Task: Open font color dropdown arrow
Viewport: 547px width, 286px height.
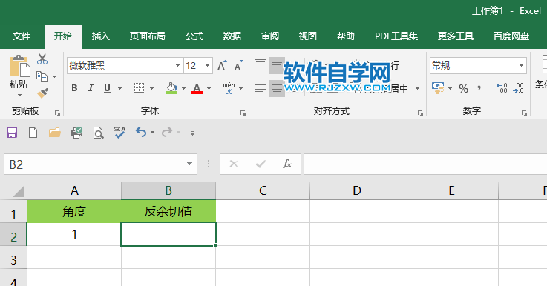Action: pyautogui.click(x=209, y=88)
